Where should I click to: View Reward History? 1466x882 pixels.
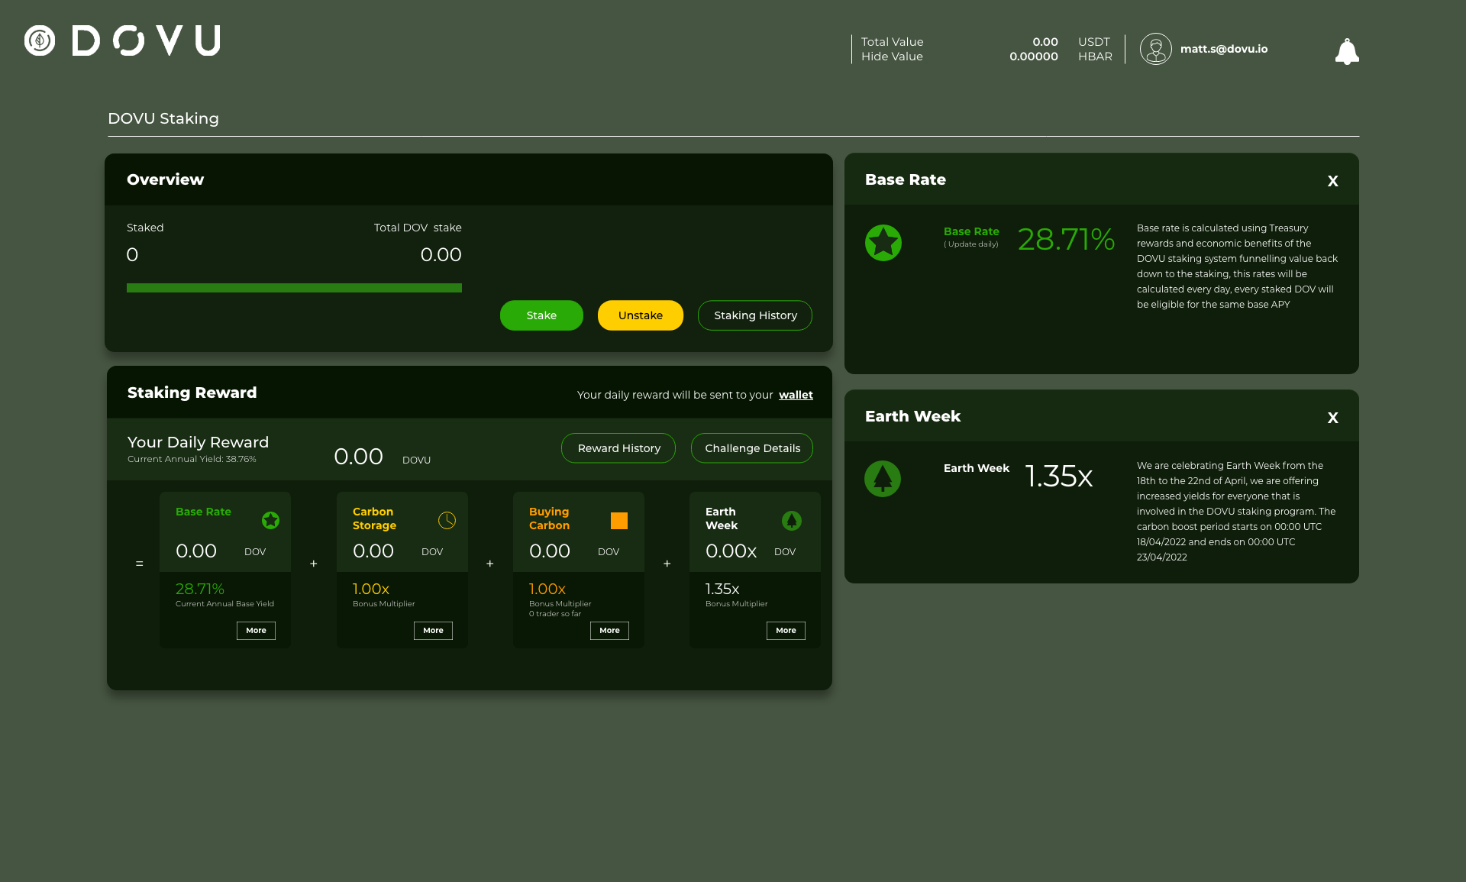618,447
